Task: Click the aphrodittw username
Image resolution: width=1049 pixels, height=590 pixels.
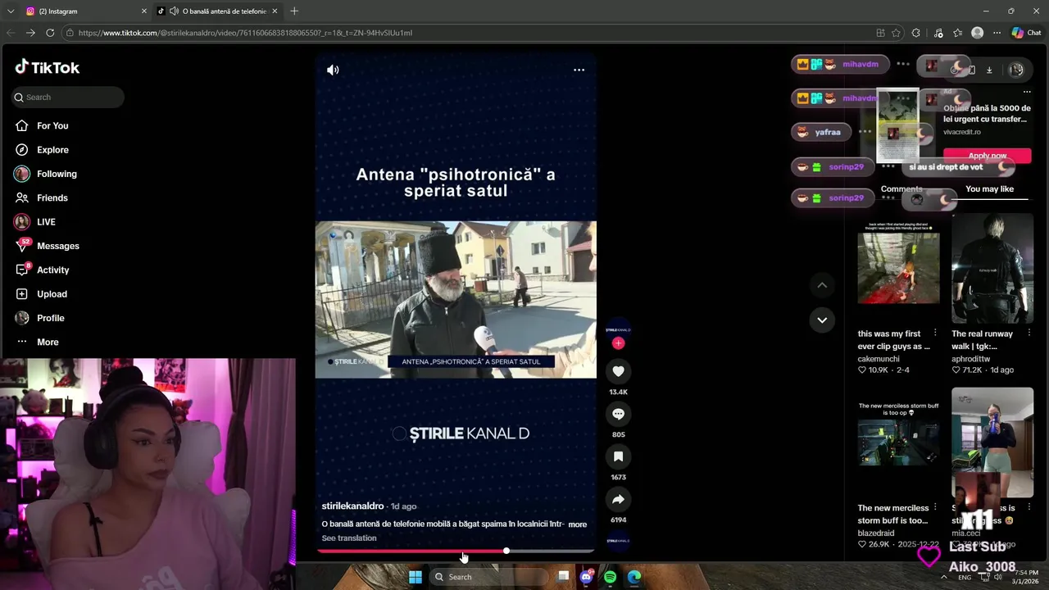Action: coord(970,359)
